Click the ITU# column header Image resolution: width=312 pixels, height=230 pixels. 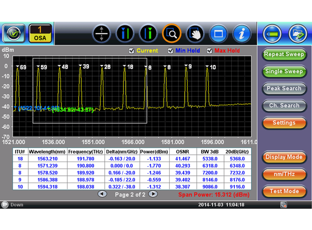20,152
